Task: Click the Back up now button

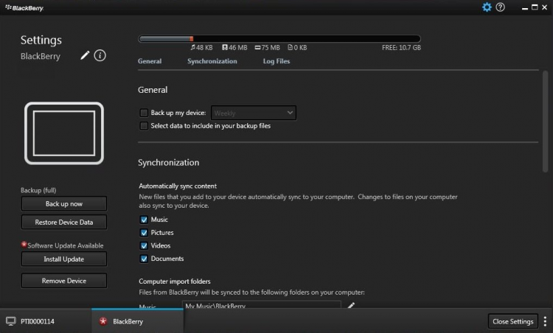Action: coord(63,203)
